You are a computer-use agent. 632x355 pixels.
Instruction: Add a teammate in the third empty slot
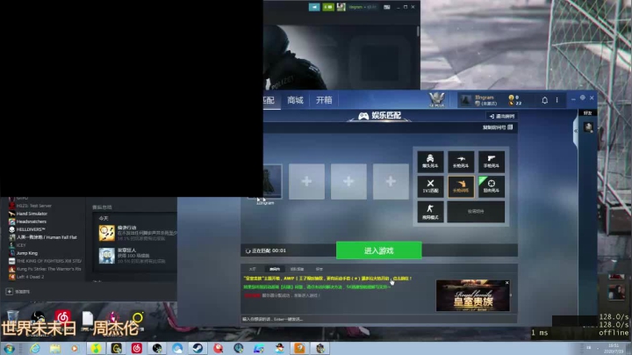point(391,182)
